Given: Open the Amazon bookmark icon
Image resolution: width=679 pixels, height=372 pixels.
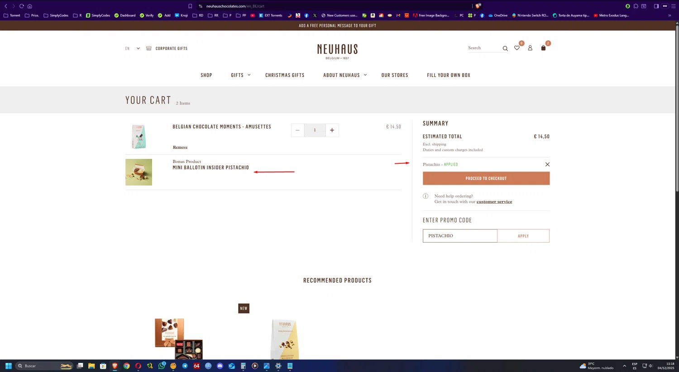Looking at the screenshot, I should click(x=373, y=15).
